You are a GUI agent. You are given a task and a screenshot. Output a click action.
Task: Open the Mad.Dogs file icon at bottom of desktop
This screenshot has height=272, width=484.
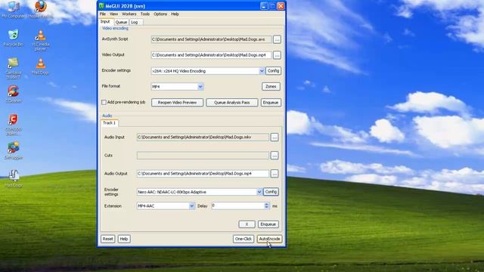[14, 178]
